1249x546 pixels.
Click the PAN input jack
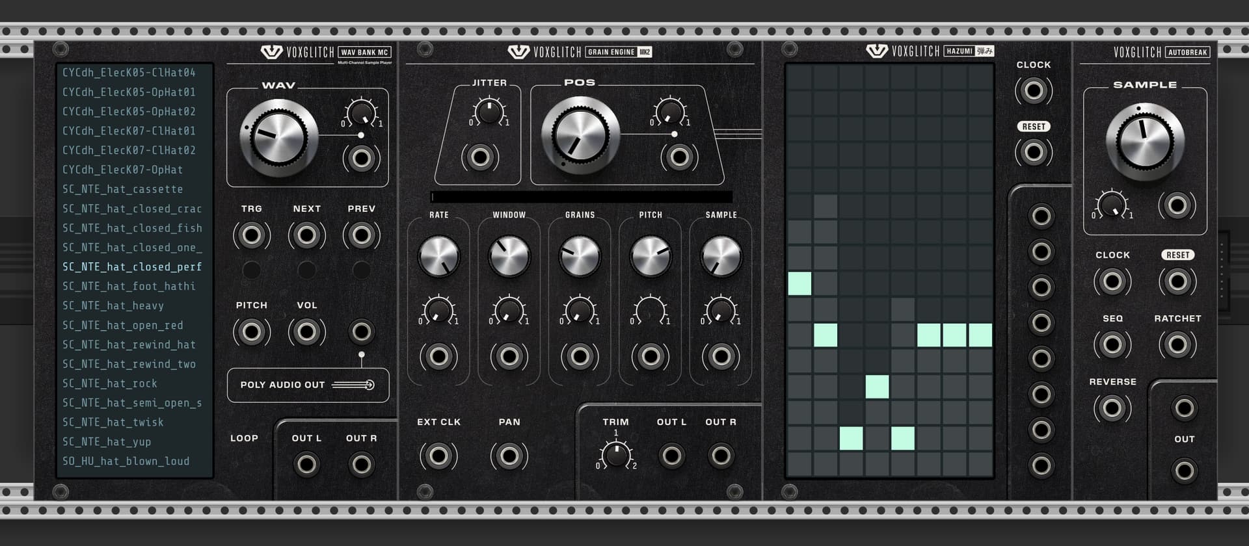coord(509,456)
